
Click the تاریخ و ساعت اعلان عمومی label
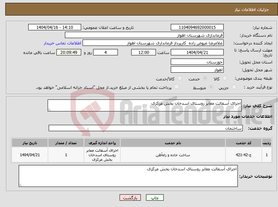[x=108, y=28]
